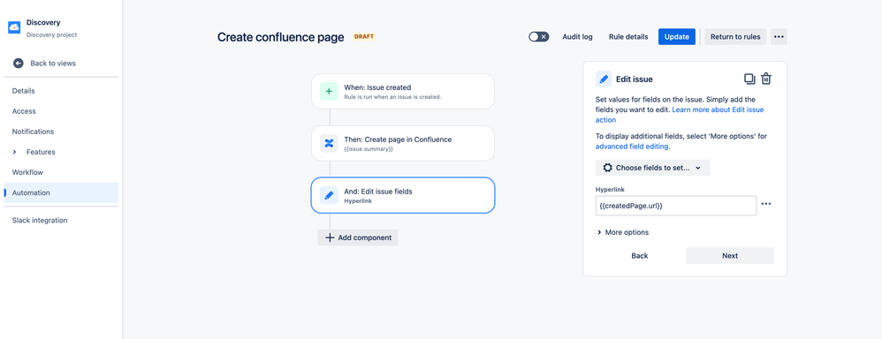This screenshot has width=882, height=339.
Task: Click the gear icon in Choose fields to set
Action: click(x=607, y=168)
